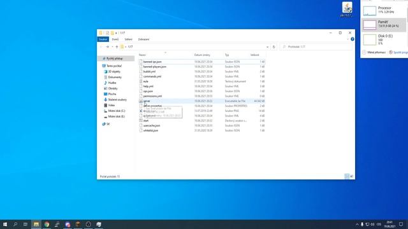The height and width of the screenshot is (229, 408).
Task: Expand the ribbon with the chevron
Action: click(347, 39)
